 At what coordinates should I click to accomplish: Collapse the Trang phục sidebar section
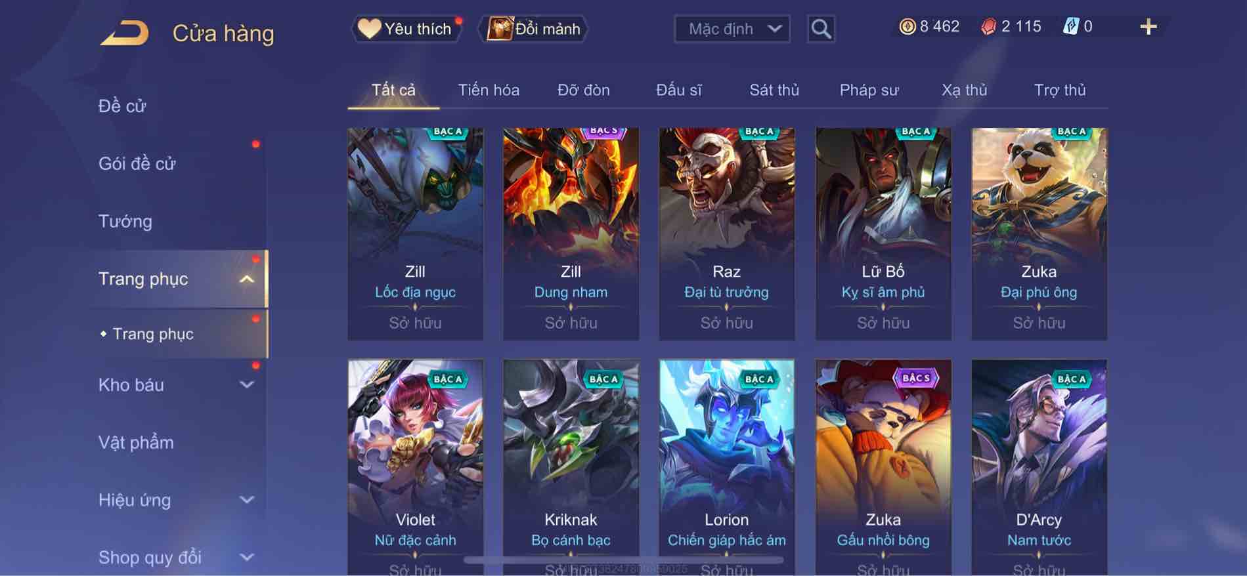246,279
